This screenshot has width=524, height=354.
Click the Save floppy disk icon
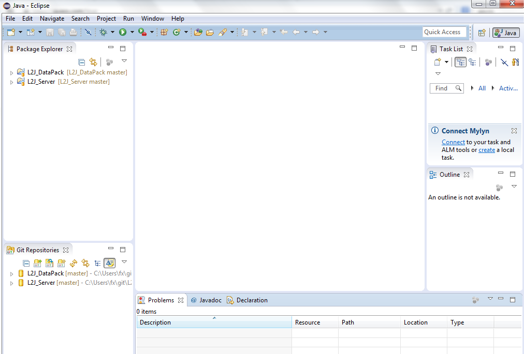pos(50,32)
